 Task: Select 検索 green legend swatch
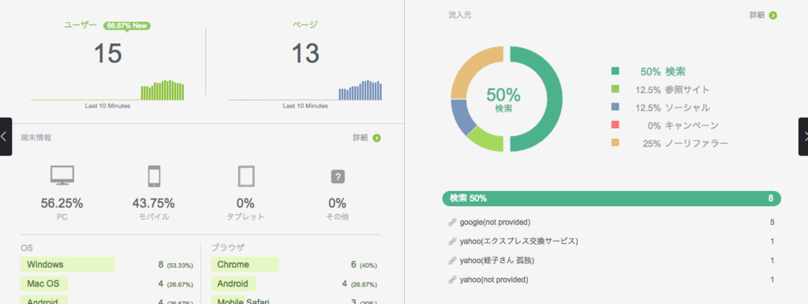click(x=615, y=72)
